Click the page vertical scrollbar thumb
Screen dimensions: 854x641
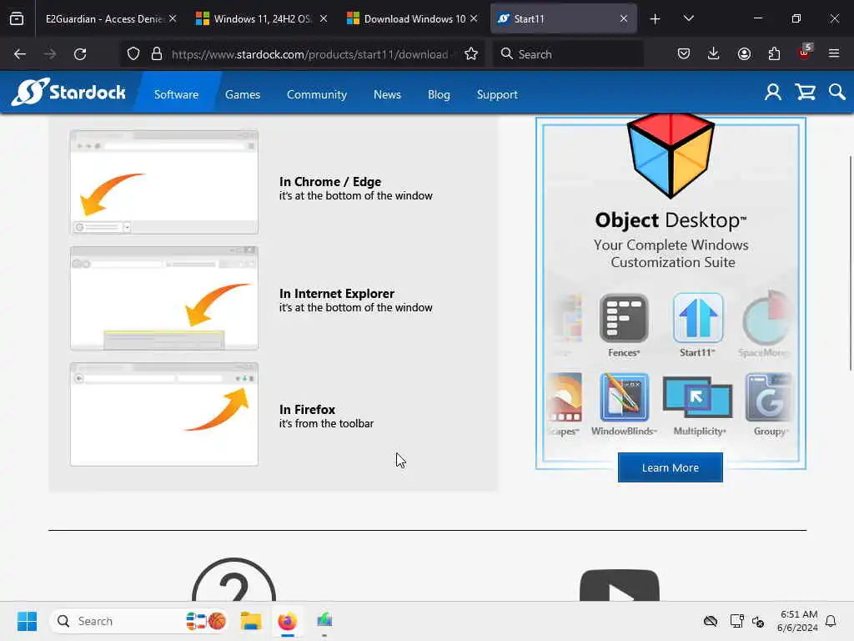point(850,263)
